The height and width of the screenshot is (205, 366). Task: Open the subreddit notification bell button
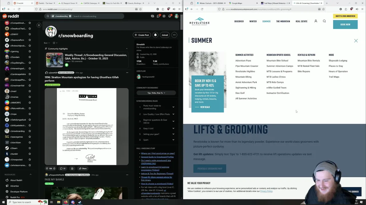155,35
